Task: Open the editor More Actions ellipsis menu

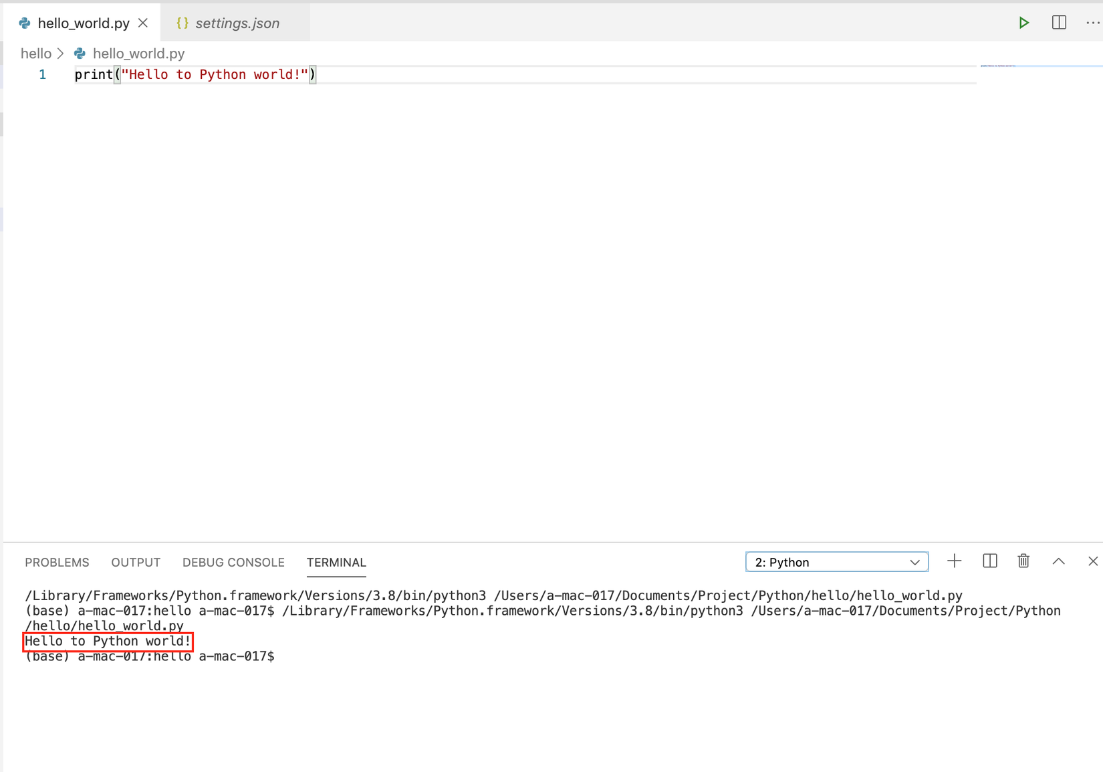Action: tap(1093, 23)
